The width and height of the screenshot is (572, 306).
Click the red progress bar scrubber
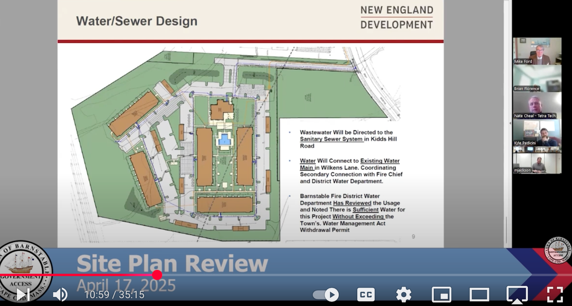coord(157,275)
